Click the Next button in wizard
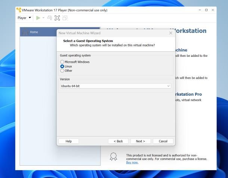 pos(141,141)
